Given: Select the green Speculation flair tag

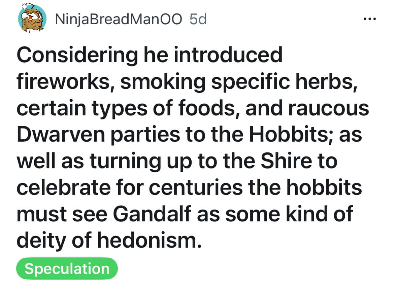Looking at the screenshot, I should (67, 268).
